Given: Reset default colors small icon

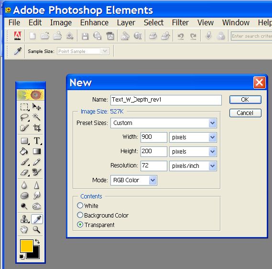Looking at the screenshot, I should coord(22,257).
